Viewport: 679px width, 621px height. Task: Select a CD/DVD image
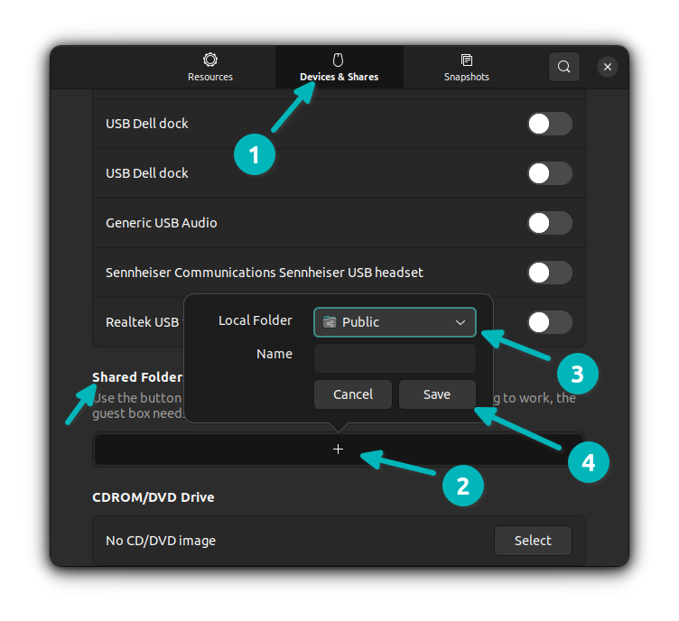(533, 541)
